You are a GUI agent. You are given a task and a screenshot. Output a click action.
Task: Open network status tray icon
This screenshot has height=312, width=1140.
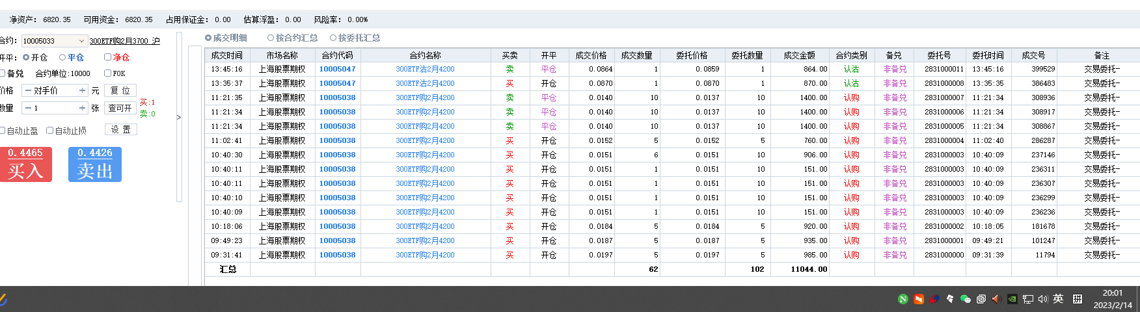(1027, 299)
